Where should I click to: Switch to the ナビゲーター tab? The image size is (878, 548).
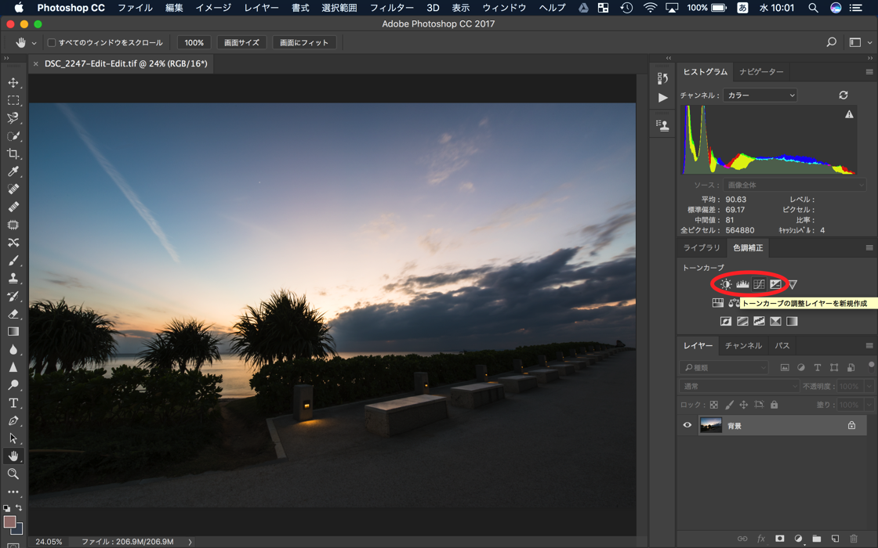[761, 72]
